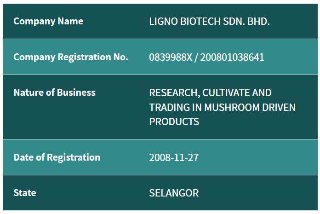Image resolution: width=320 pixels, height=214 pixels.
Task: Select the date 2008-11-27
Action: tap(174, 157)
